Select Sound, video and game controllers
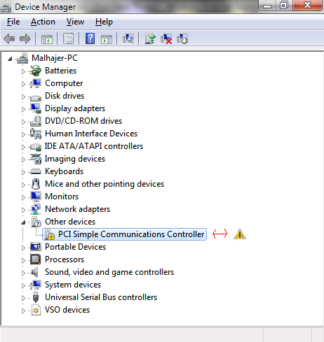 (x=109, y=272)
